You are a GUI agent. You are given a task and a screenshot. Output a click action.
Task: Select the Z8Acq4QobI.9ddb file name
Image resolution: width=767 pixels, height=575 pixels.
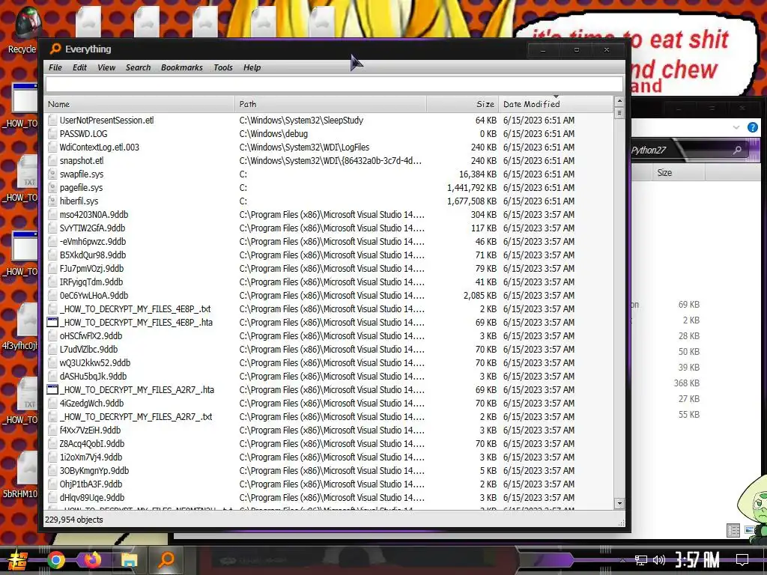click(92, 444)
